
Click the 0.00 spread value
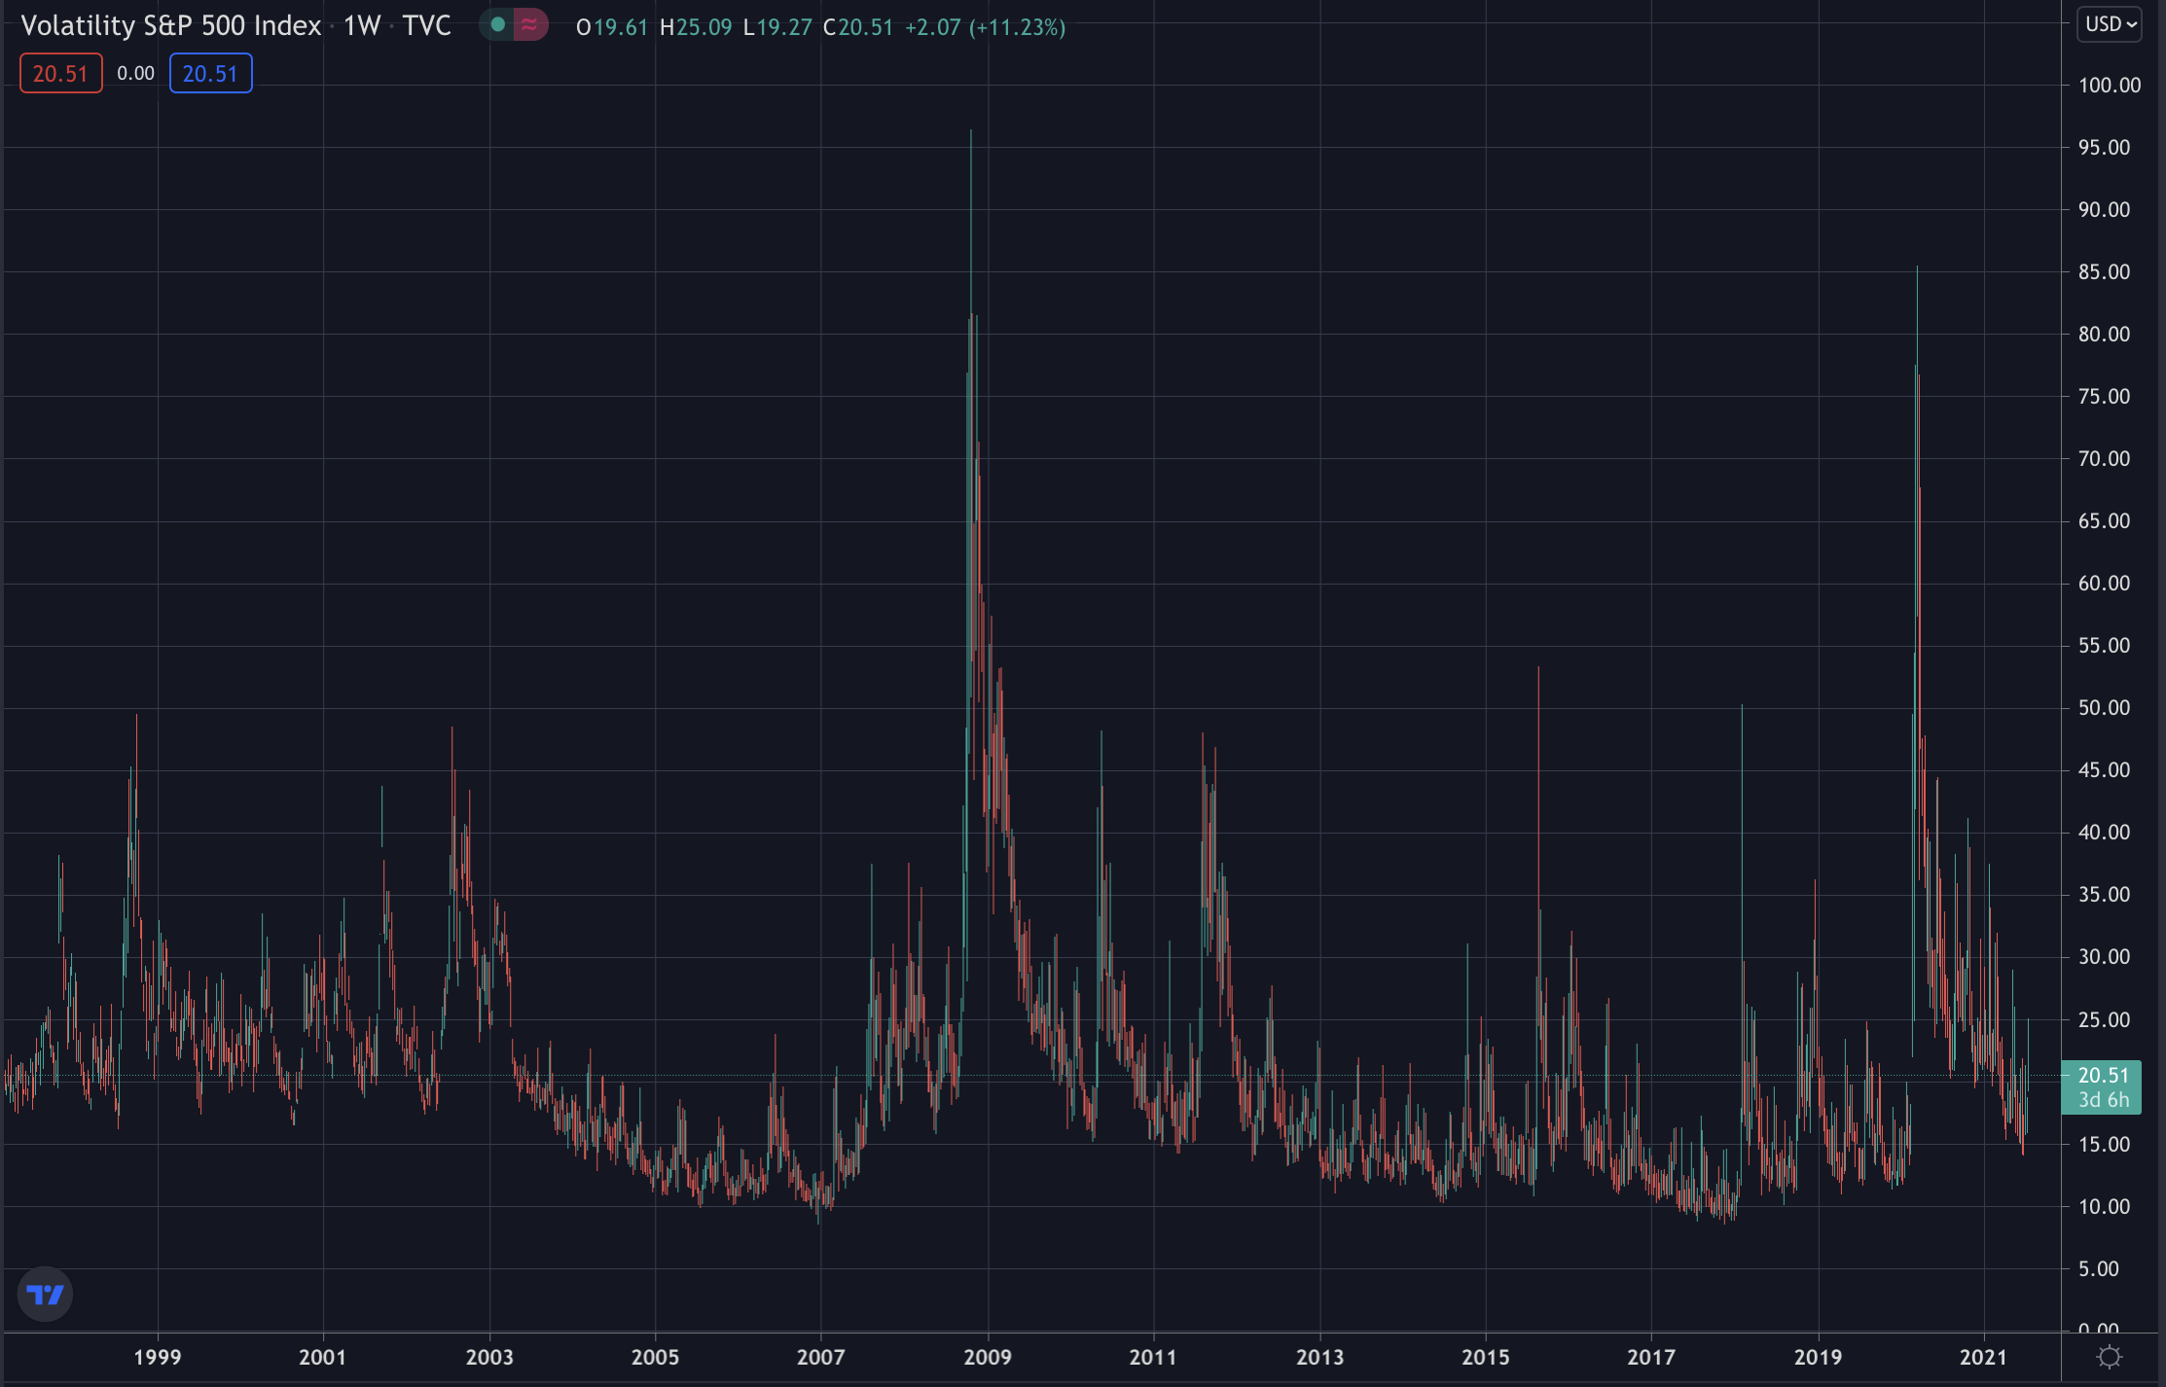point(135,74)
